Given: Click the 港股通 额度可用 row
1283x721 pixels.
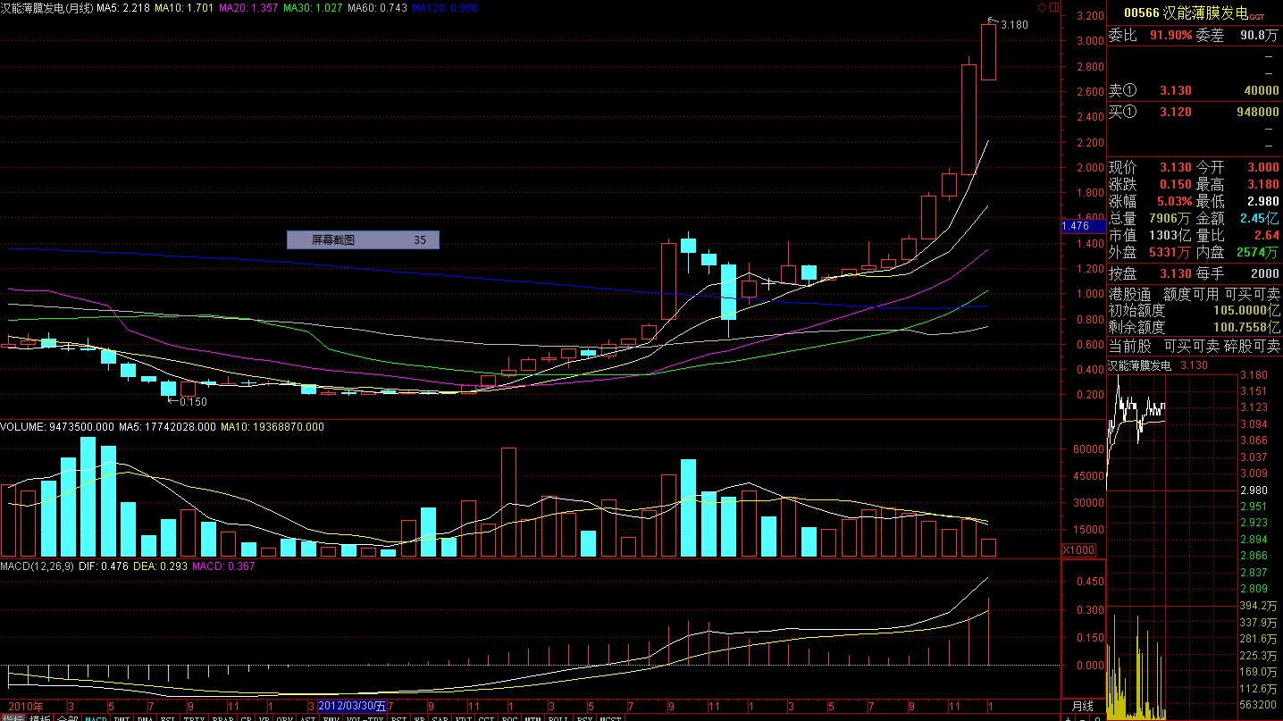Looking at the screenshot, I should click(1195, 294).
